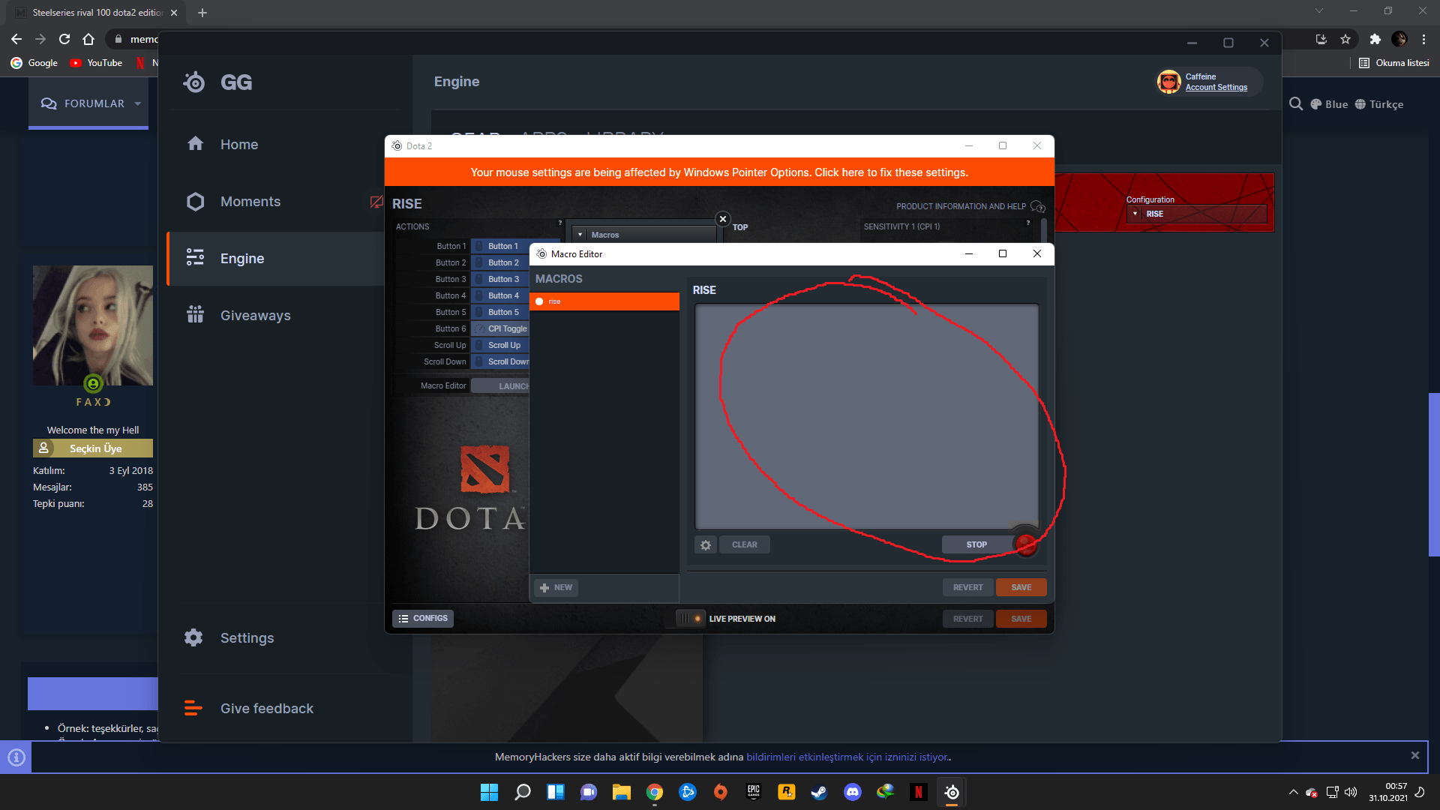Click the forum search icon
1440x810 pixels.
1296,104
